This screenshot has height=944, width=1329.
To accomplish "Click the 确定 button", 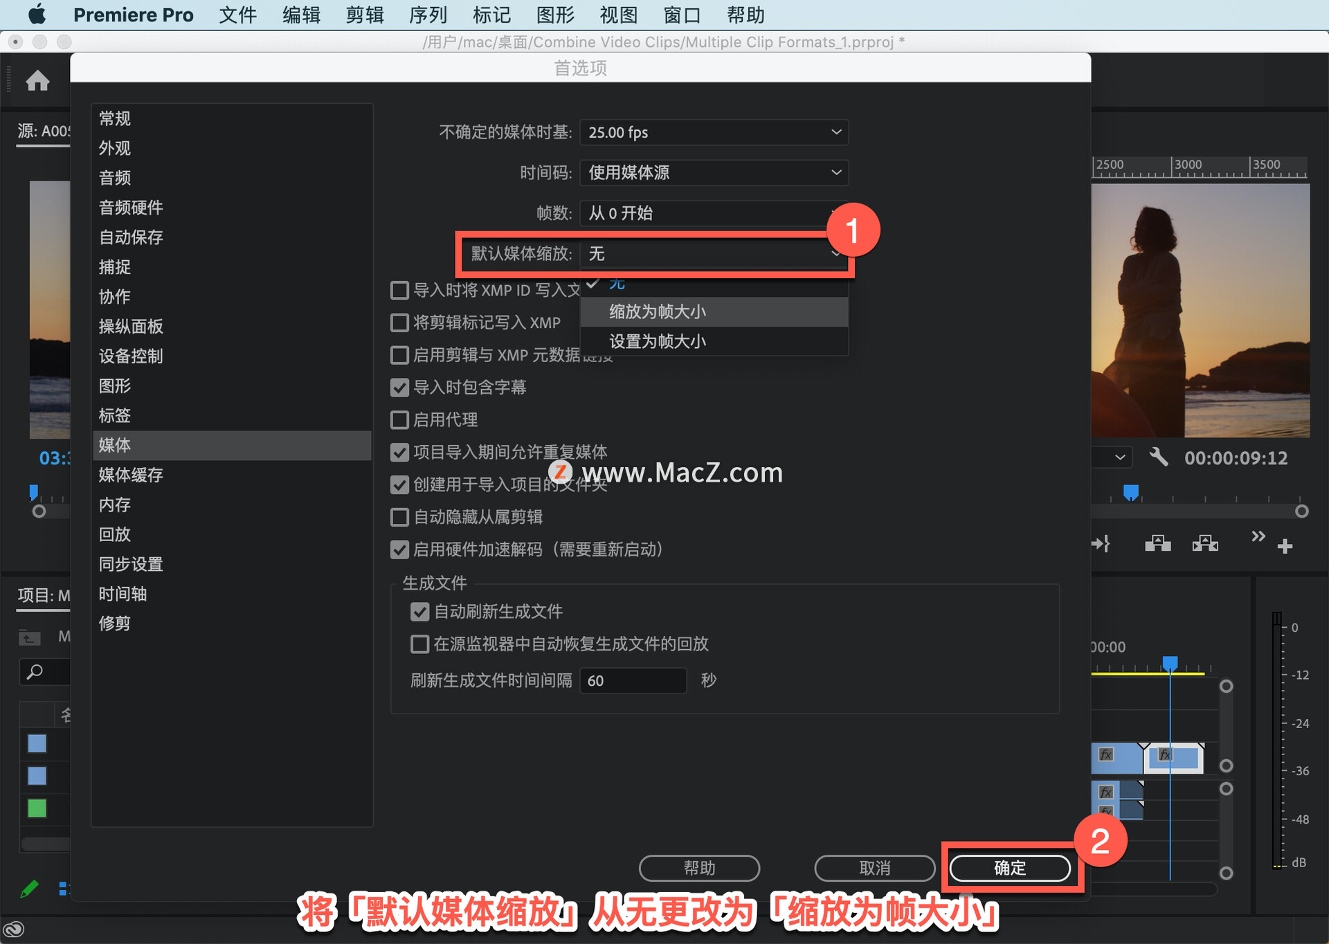I will [x=1010, y=868].
